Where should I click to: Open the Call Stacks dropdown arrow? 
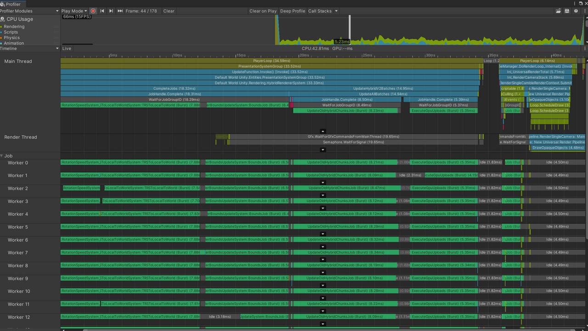point(336,11)
